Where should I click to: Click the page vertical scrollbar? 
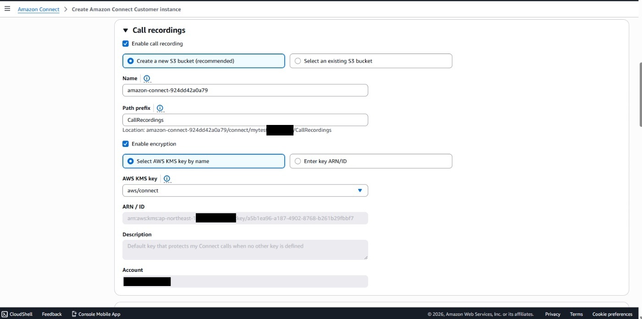(x=640, y=94)
